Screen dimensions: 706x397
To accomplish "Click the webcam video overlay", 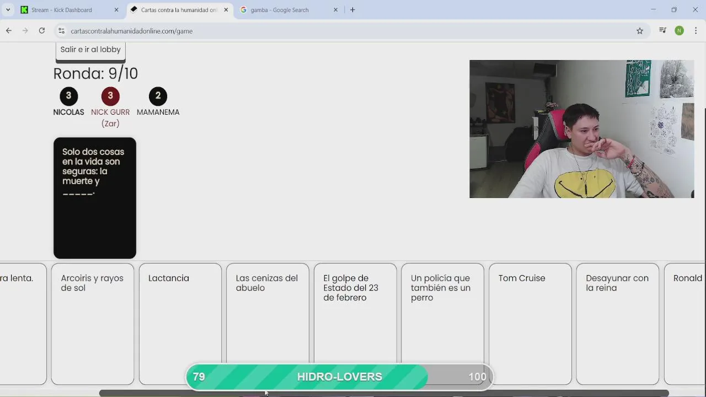I will point(581,129).
